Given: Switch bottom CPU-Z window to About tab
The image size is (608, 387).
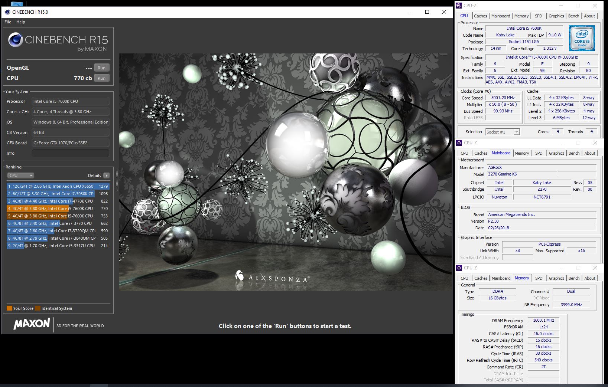Looking at the screenshot, I should 590,278.
